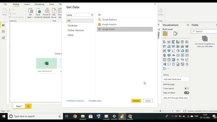Image resolution: width=217 pixels, height=122 pixels.
Task: Click the Cancel button
Action: click(x=148, y=101)
